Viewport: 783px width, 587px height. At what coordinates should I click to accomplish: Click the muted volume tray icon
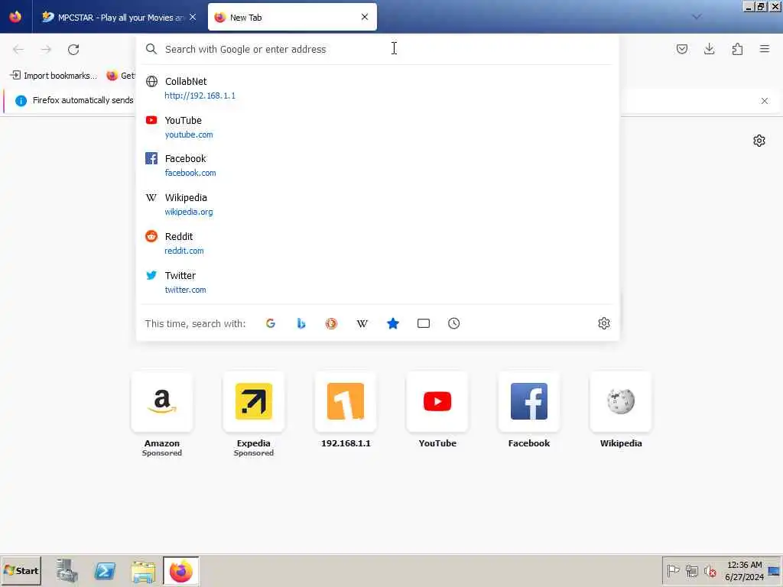tap(710, 570)
